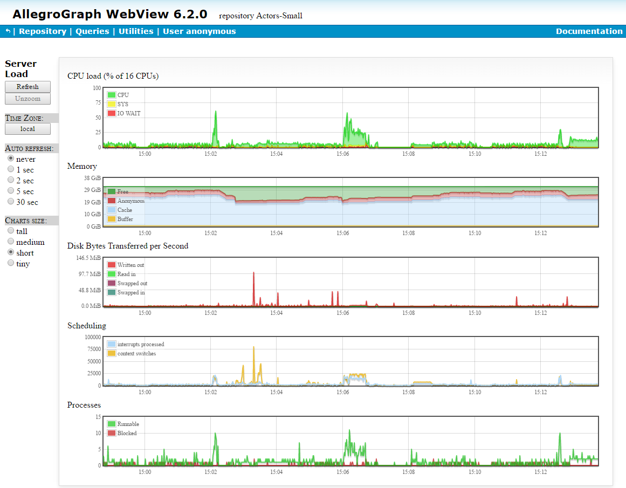
Task: Click the local time zone button
Action: pyautogui.click(x=27, y=129)
